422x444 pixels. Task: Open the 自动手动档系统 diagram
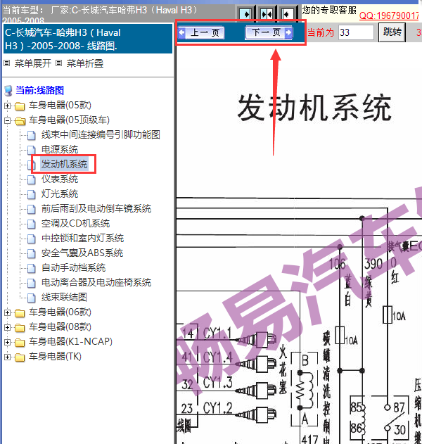pos(74,267)
